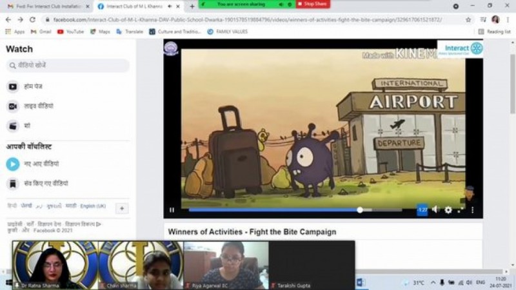Open the Watch home page icon
The height and width of the screenshot is (290, 516).
pyautogui.click(x=12, y=87)
